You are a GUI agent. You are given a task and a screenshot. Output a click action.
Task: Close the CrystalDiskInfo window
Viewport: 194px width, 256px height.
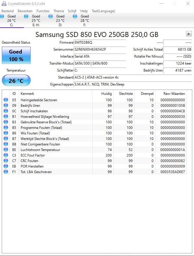pyautogui.click(x=188, y=3)
